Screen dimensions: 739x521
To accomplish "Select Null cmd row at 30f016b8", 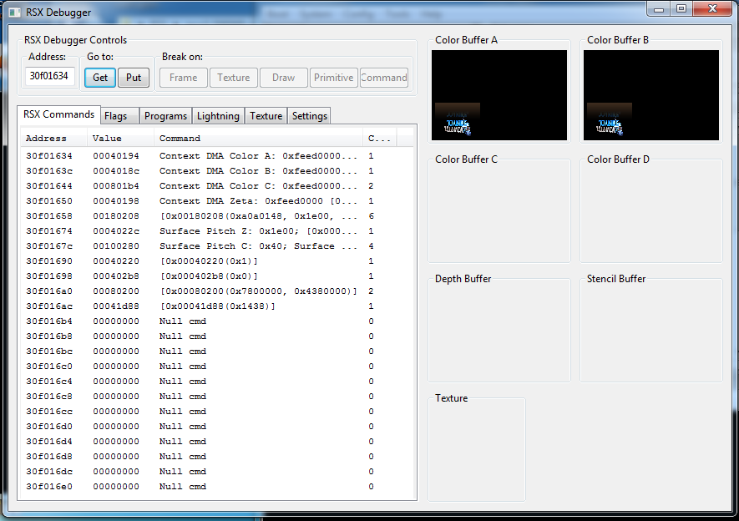I will tap(217, 336).
